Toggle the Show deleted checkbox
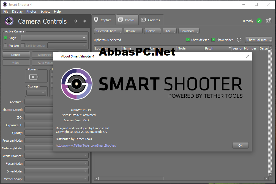The width and height of the screenshot is (276, 184). click(x=188, y=40)
